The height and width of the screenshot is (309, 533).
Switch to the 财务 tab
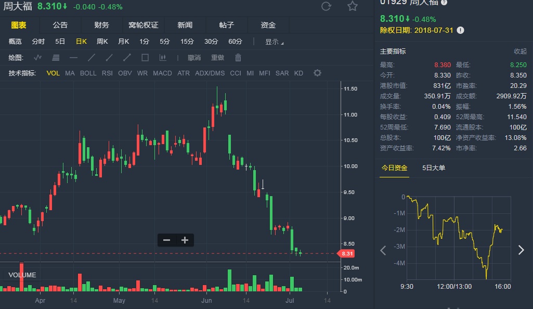pos(102,25)
